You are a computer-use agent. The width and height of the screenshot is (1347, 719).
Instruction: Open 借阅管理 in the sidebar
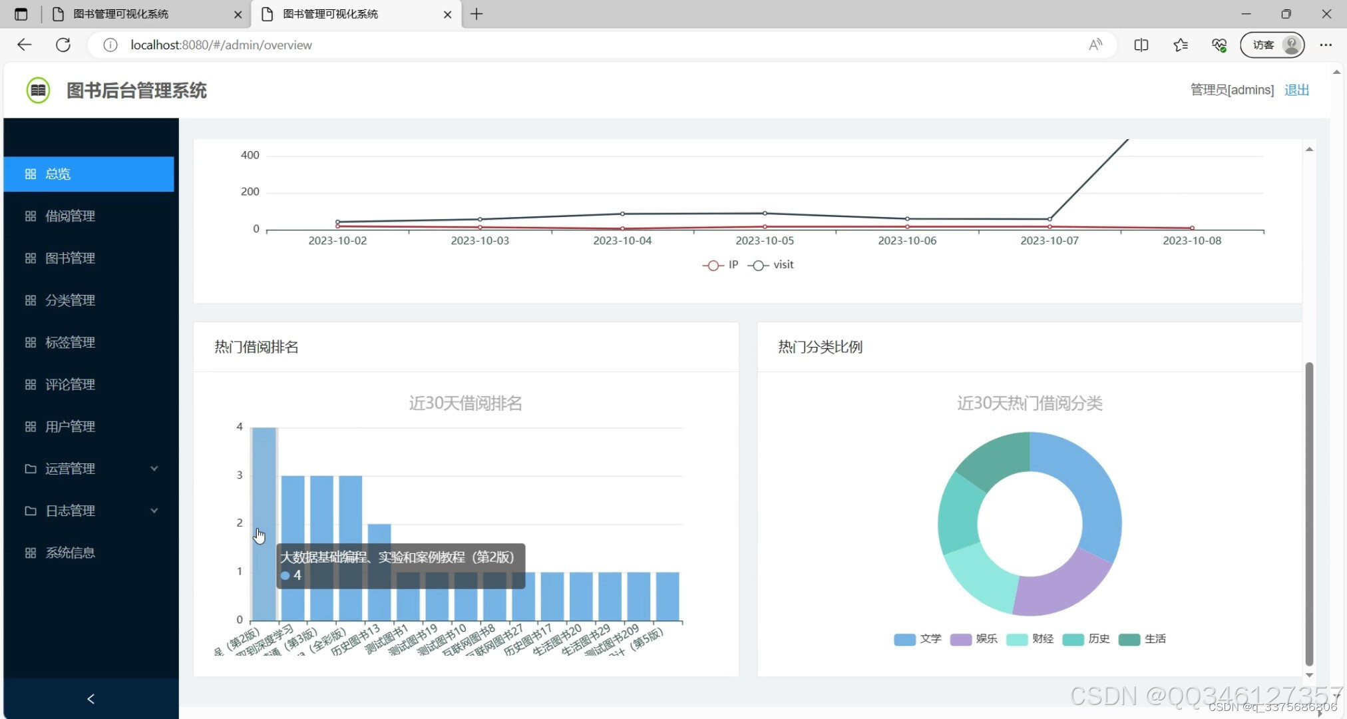pos(70,216)
